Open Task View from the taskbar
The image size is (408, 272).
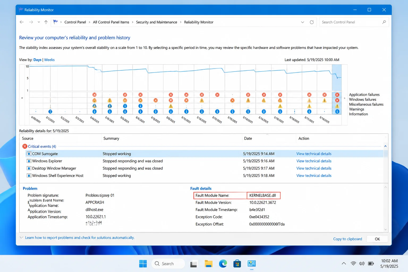coord(193,264)
